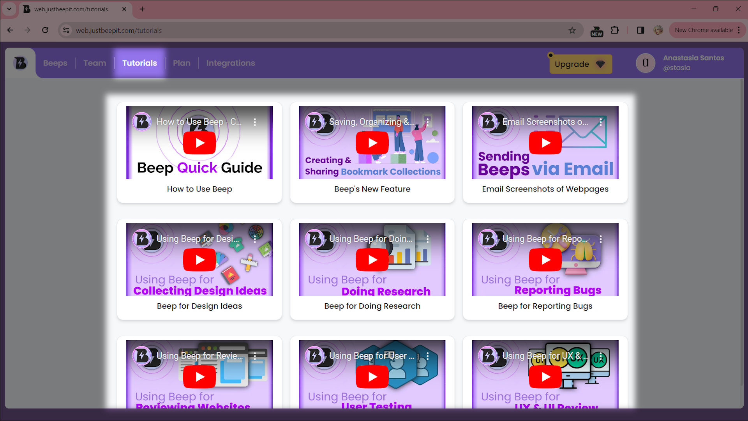Open more options on Saving, Organizing video
This screenshot has height=421, width=748.
click(427, 122)
